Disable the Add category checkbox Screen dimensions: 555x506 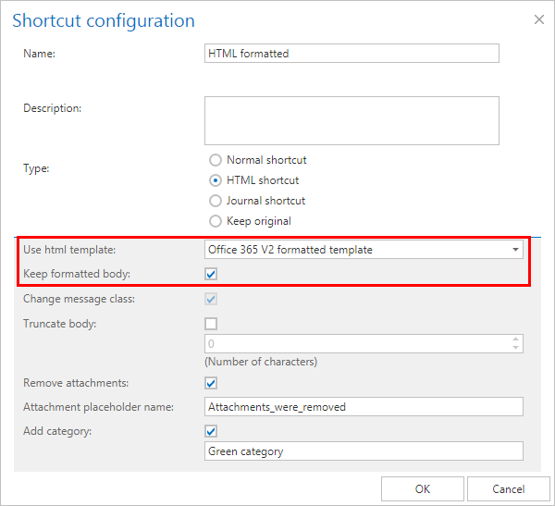211,431
